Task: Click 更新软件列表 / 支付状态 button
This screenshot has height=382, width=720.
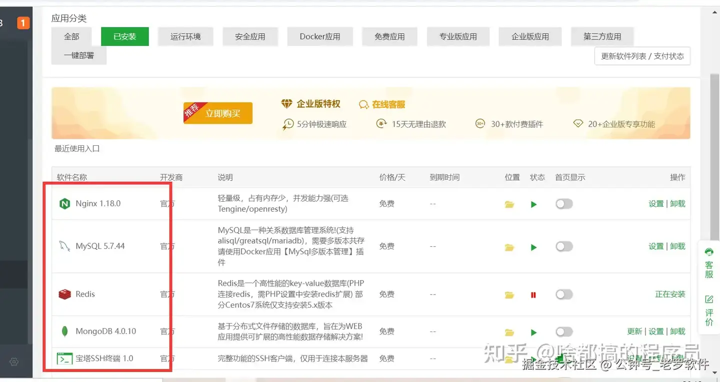Action: pos(642,56)
